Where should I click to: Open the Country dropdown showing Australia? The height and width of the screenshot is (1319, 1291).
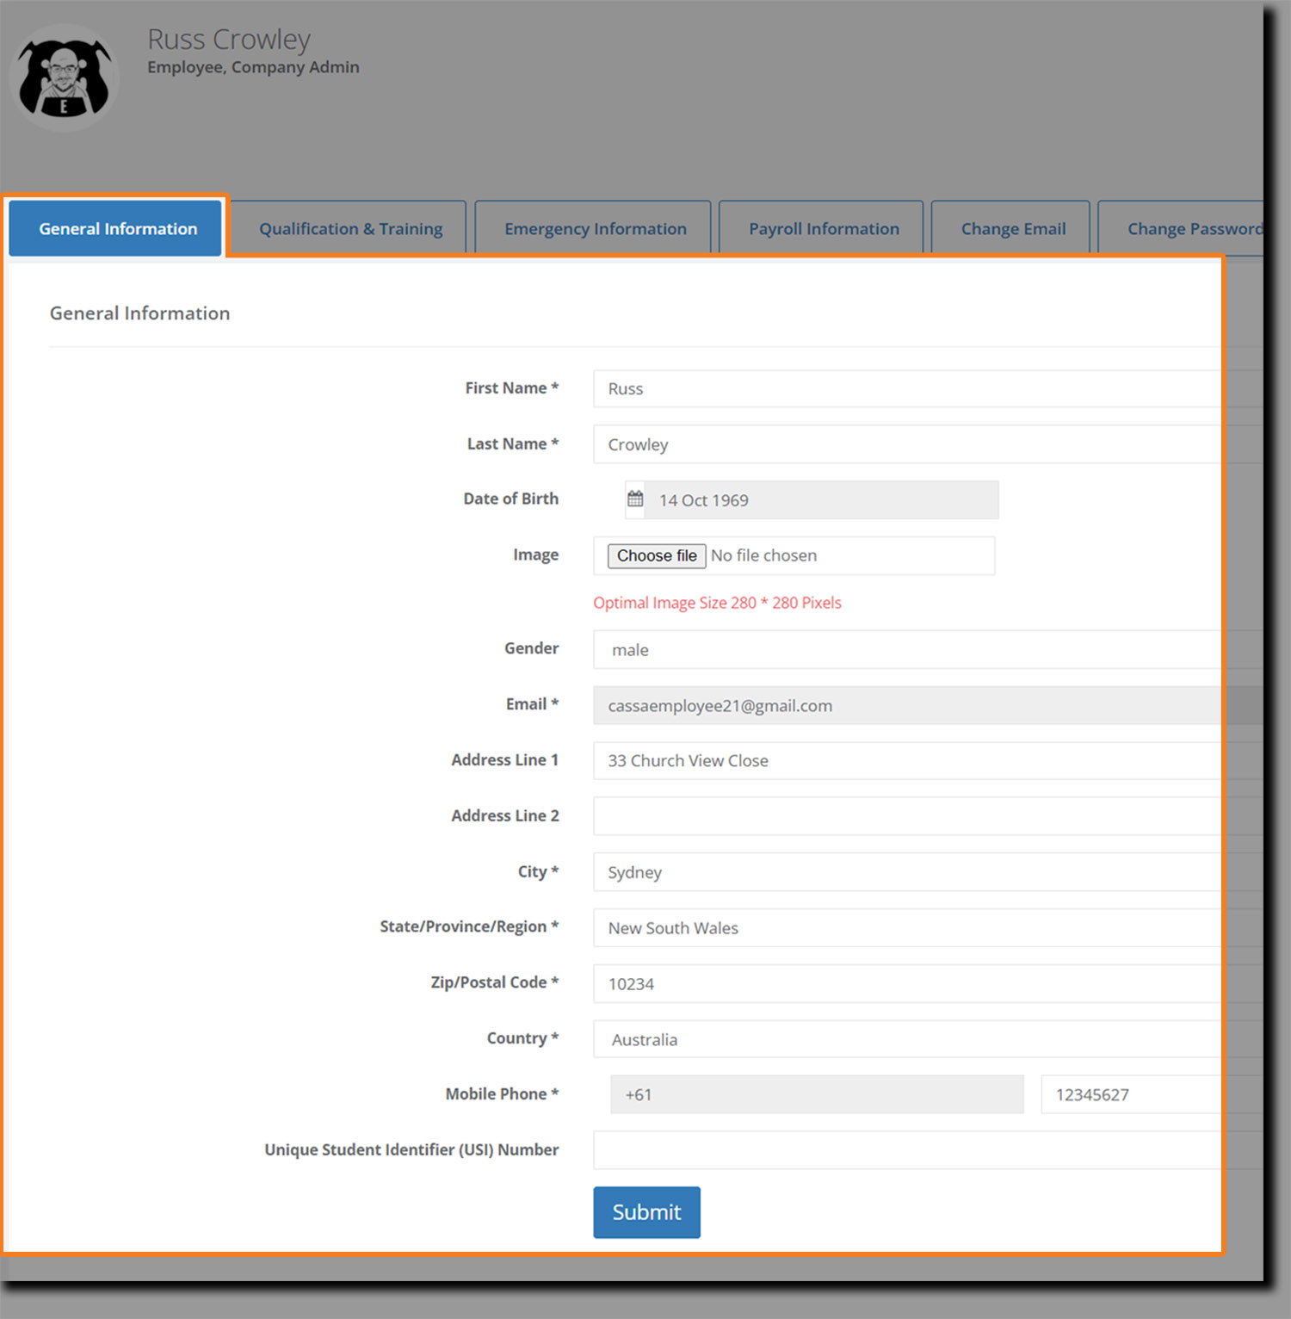click(x=928, y=1039)
